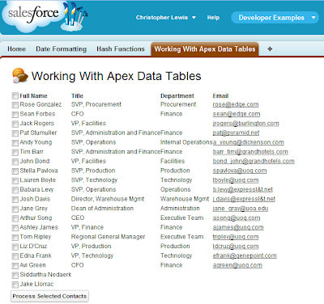Go to the Home tab

click(x=16, y=49)
